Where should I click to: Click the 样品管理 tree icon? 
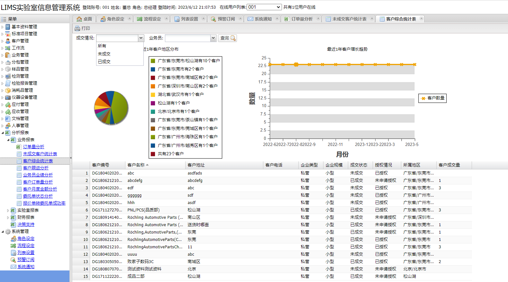tap(8, 69)
